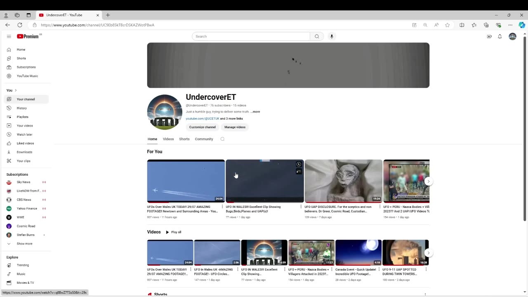
Task: Click the Manage videos button
Action: [235, 127]
